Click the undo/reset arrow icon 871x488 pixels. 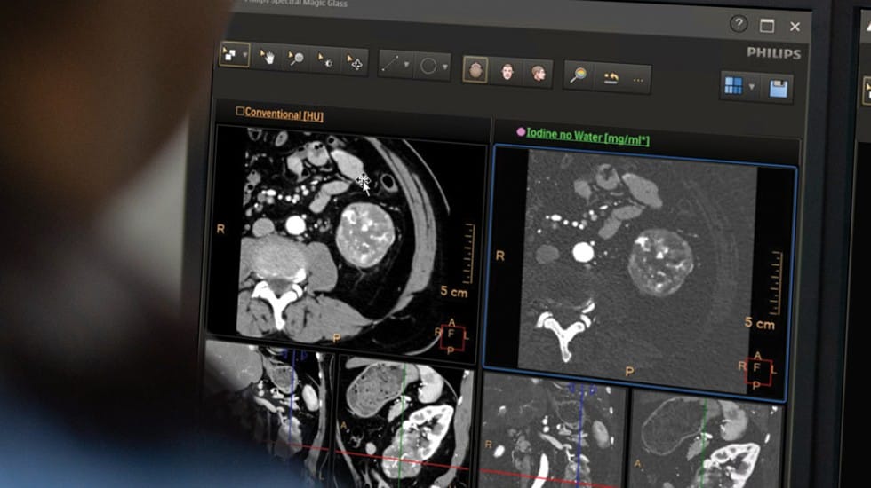click(611, 78)
